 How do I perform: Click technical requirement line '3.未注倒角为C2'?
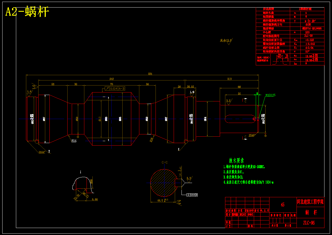tap(233, 177)
